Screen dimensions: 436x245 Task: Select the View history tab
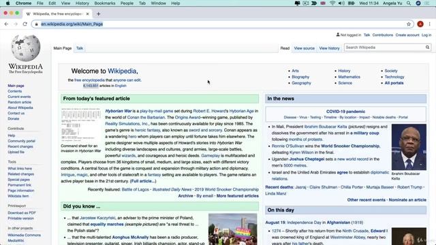[329, 48]
